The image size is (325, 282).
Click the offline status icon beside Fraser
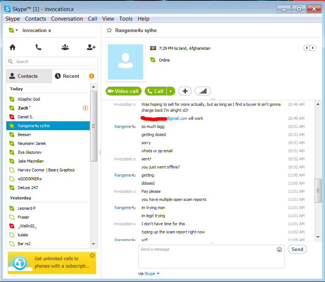[12, 217]
